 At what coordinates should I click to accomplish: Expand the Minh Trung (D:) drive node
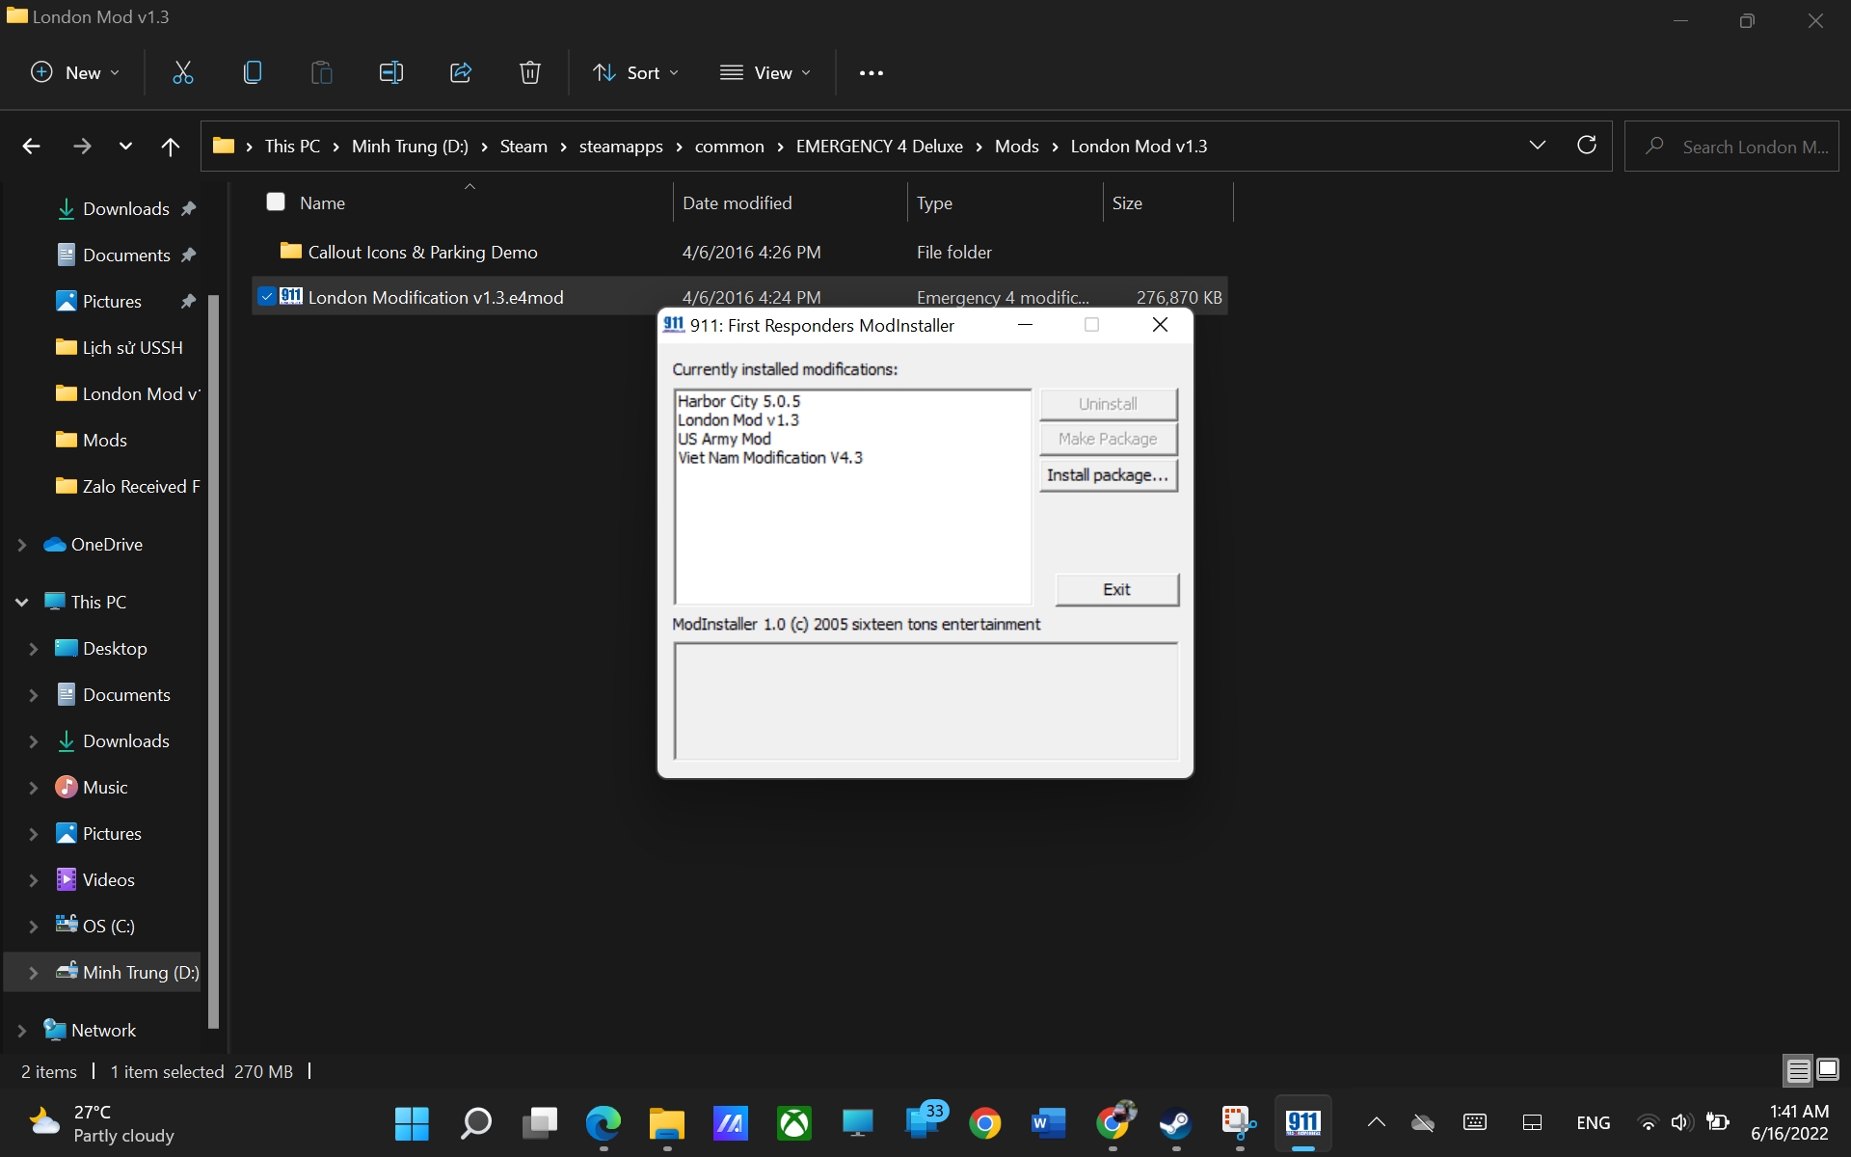pos(34,973)
